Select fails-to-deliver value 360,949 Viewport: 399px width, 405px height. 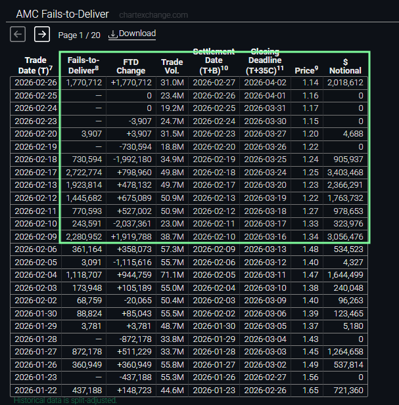[x=87, y=365]
